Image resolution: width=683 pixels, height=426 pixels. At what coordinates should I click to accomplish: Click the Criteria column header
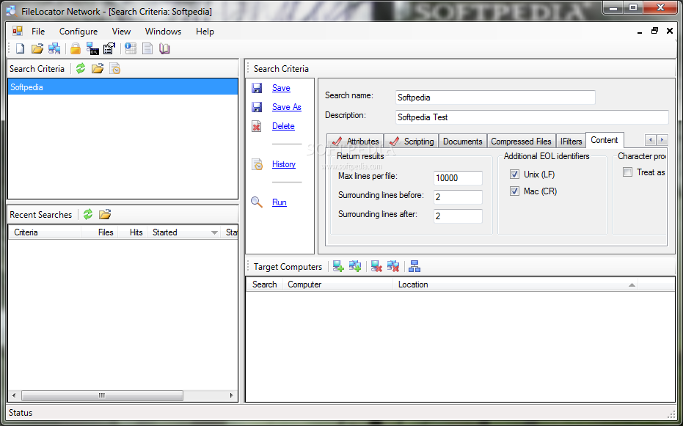click(45, 232)
